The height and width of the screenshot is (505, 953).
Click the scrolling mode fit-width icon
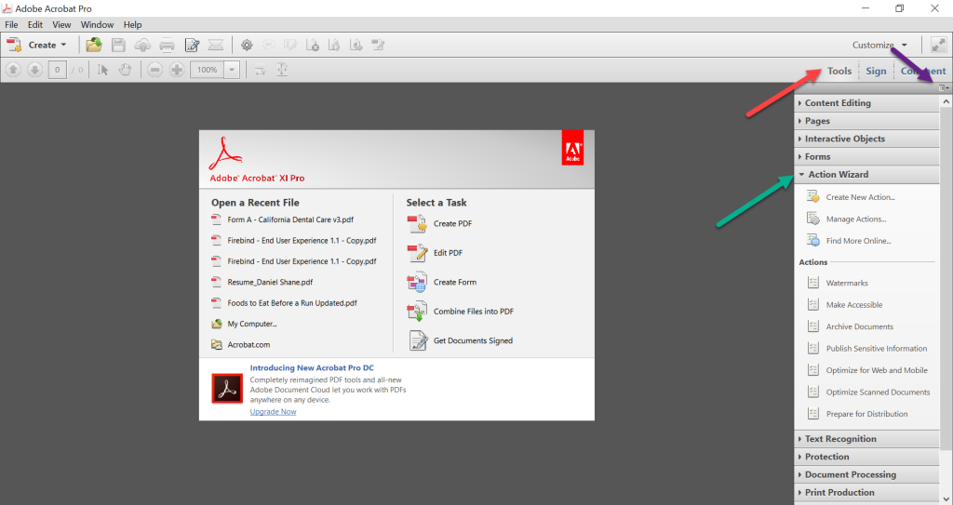click(x=261, y=70)
